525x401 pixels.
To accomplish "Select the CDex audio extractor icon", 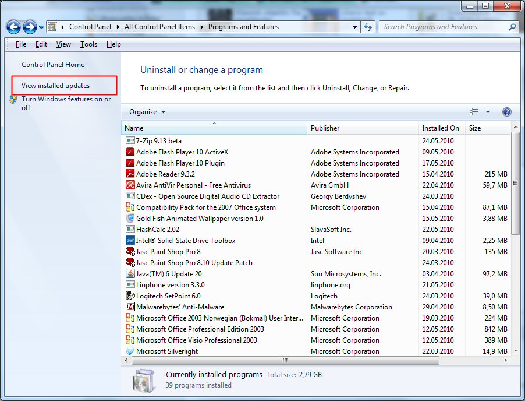I will tap(130, 196).
